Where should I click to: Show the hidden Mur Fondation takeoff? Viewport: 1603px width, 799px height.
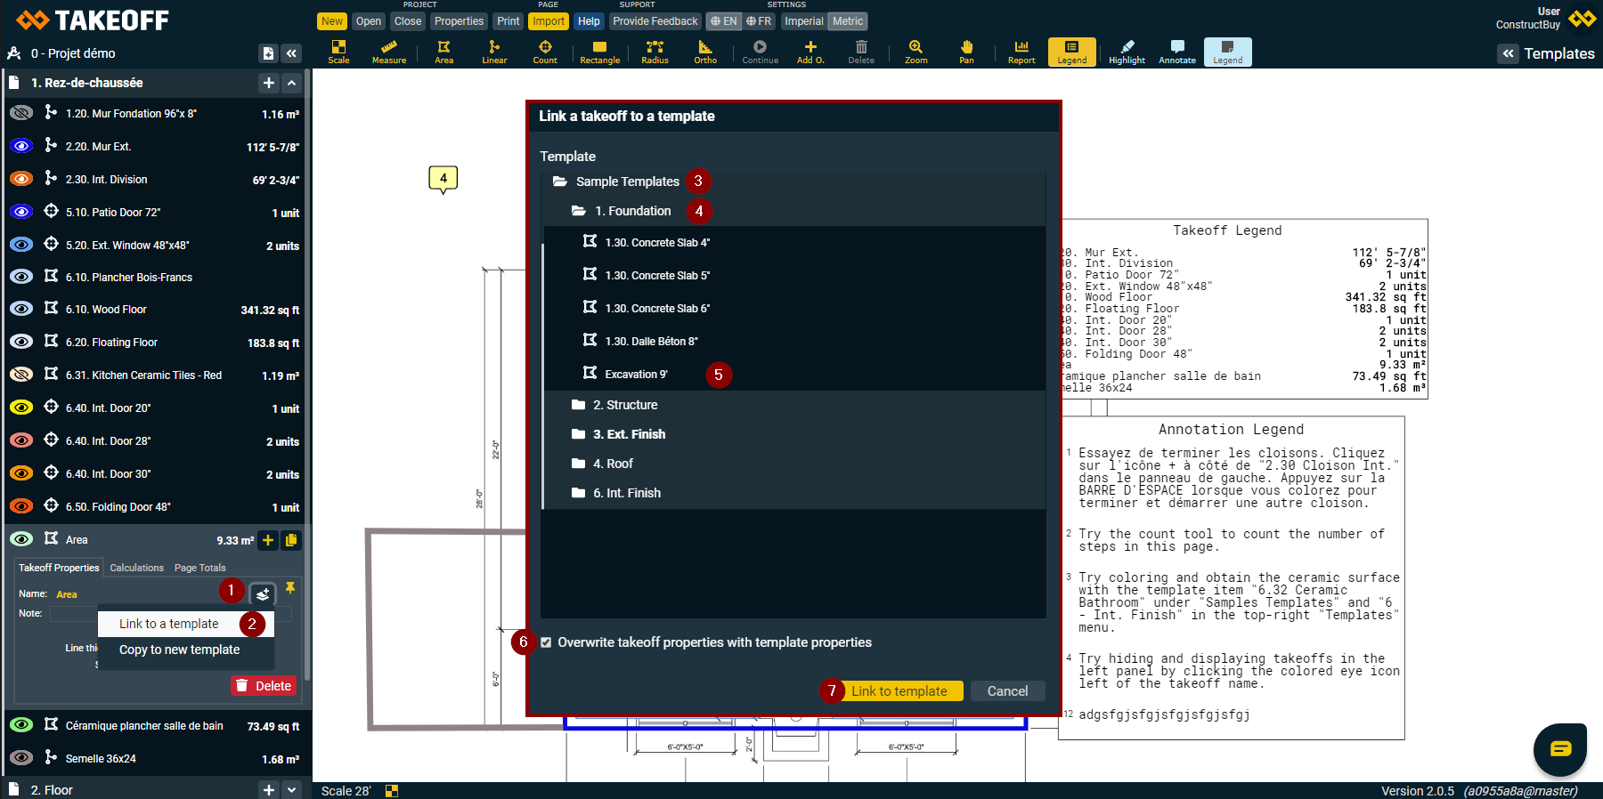[x=21, y=113]
